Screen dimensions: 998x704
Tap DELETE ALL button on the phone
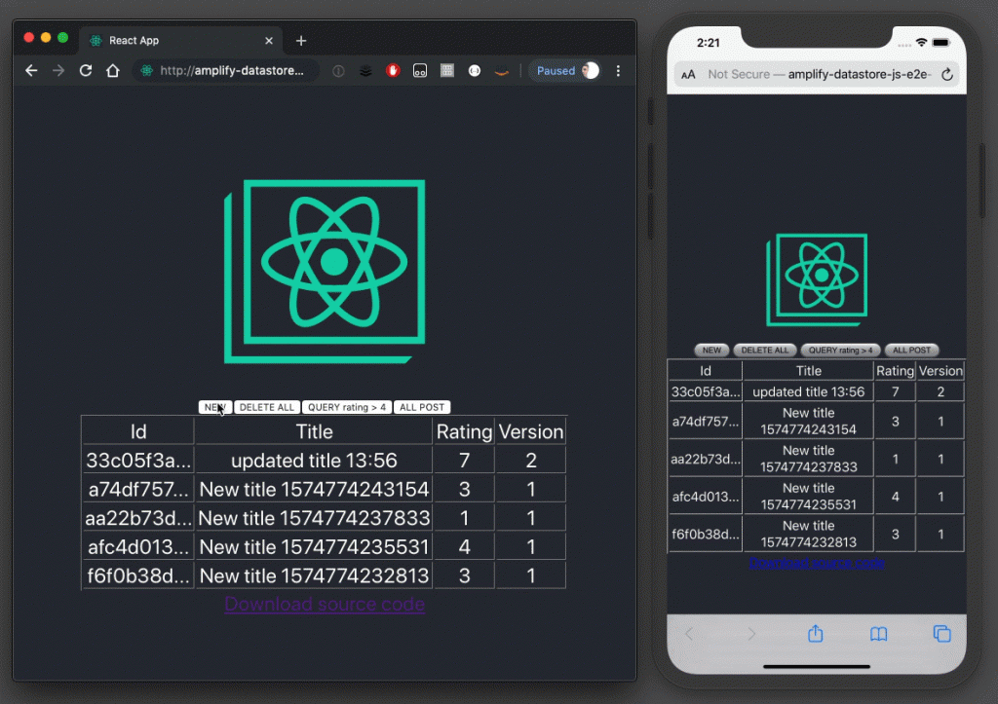point(764,350)
